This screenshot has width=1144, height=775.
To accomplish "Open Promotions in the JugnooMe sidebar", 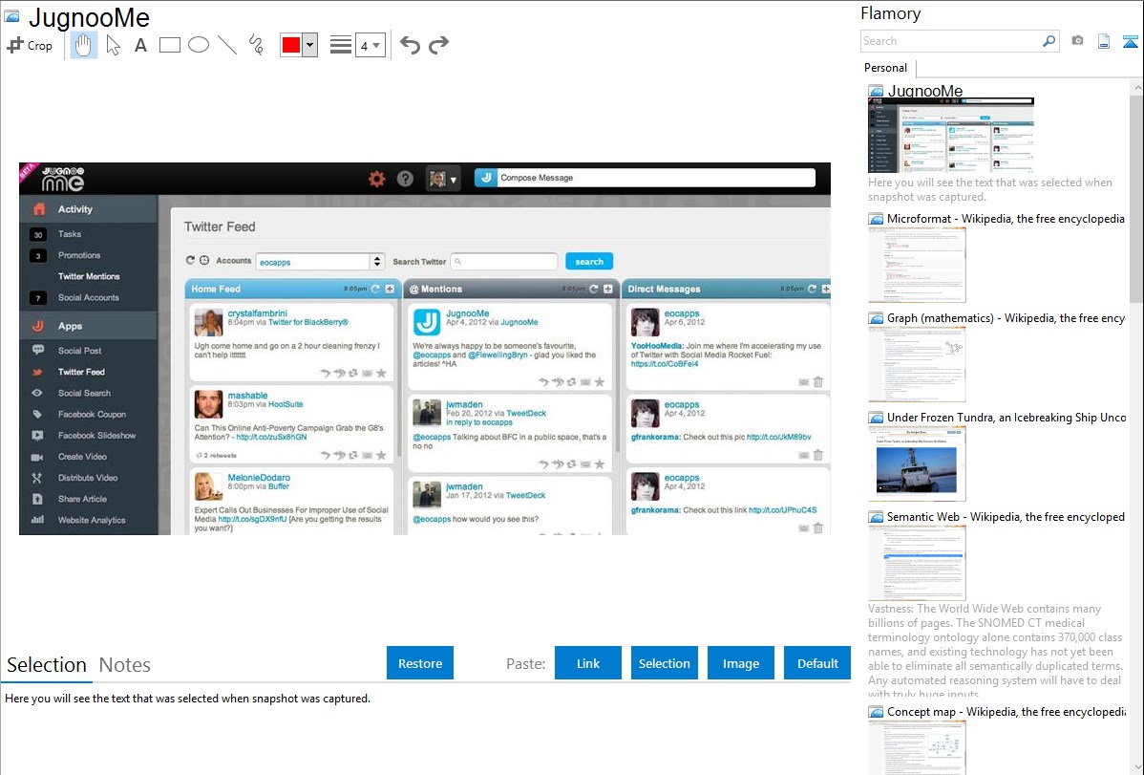I will [79, 256].
